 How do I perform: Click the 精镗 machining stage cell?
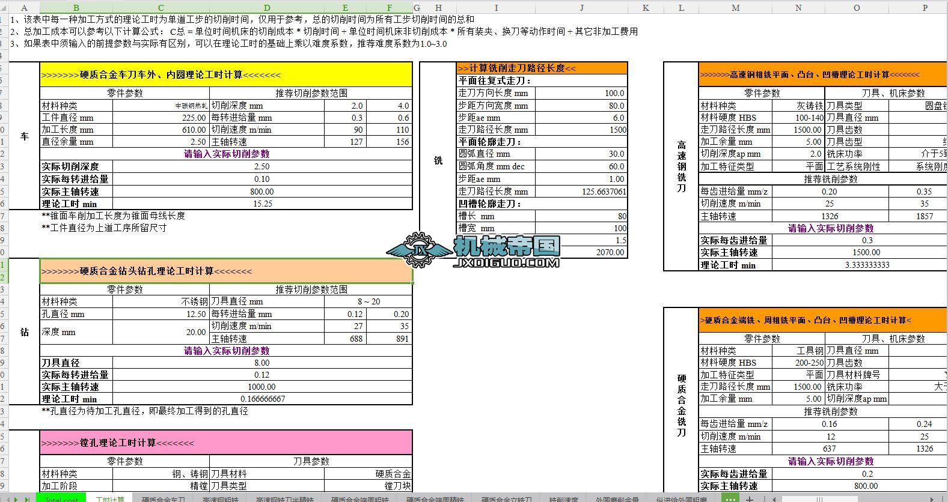click(x=161, y=486)
